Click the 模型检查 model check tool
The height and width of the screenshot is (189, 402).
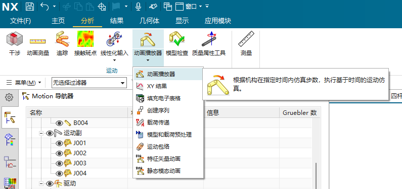pyautogui.click(x=177, y=43)
